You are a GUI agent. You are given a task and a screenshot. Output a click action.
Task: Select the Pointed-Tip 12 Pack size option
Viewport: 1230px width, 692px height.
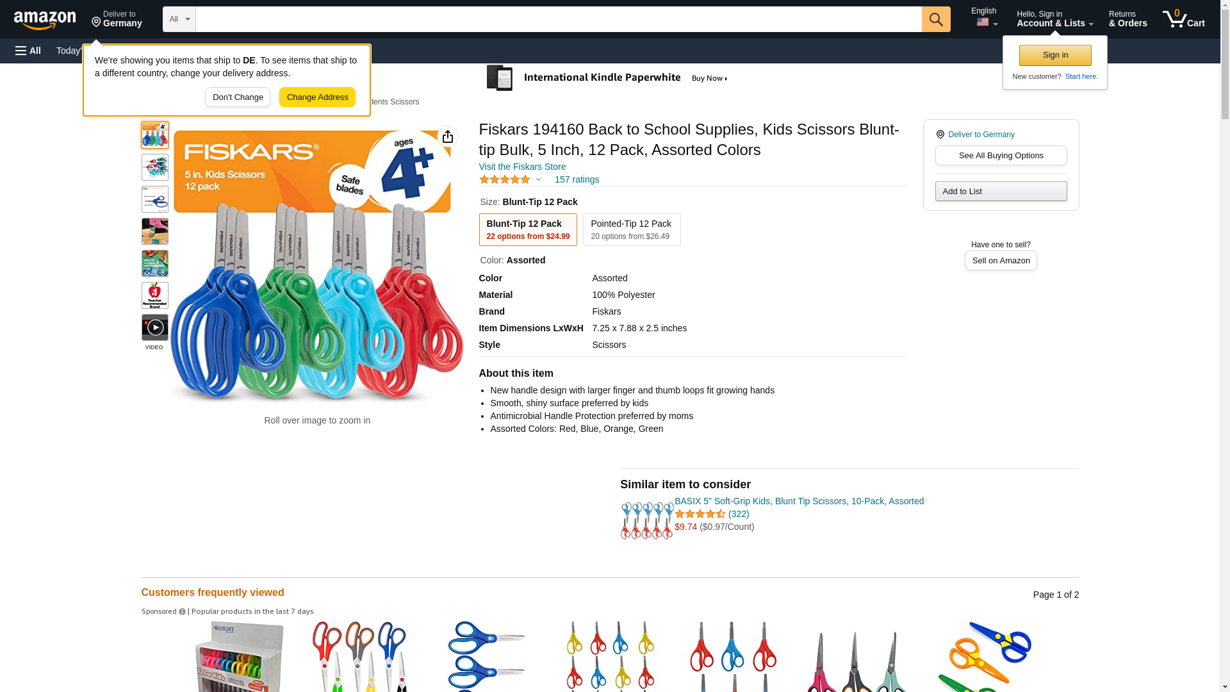point(631,229)
